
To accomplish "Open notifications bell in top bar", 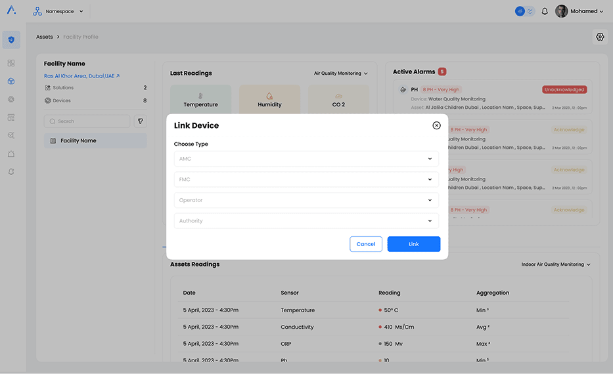I will 545,11.
